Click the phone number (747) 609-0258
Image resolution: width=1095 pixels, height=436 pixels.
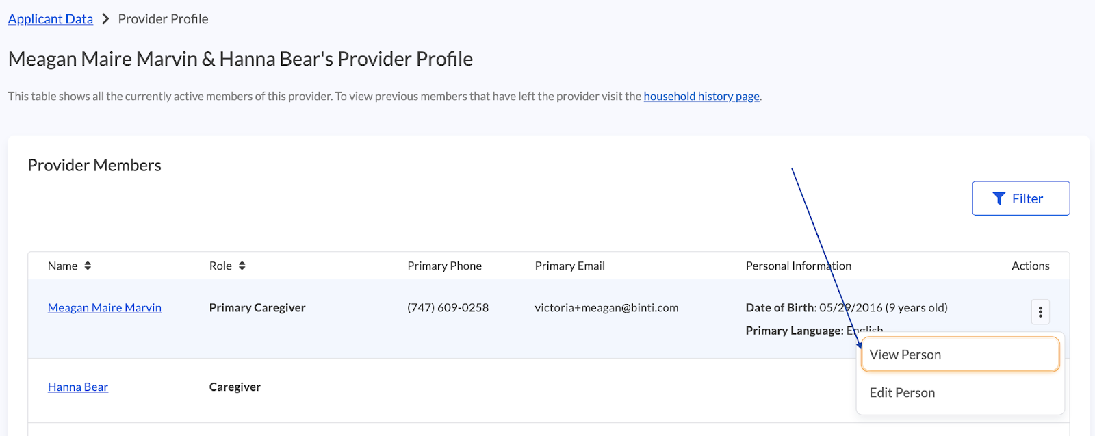448,308
